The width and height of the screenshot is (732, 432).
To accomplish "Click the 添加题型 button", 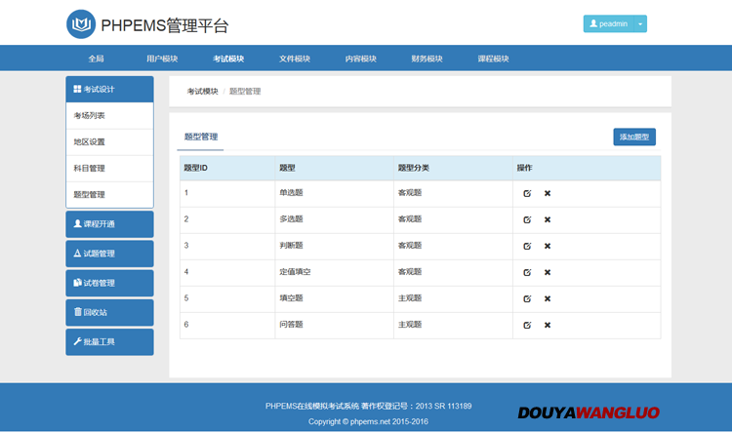I will point(634,137).
